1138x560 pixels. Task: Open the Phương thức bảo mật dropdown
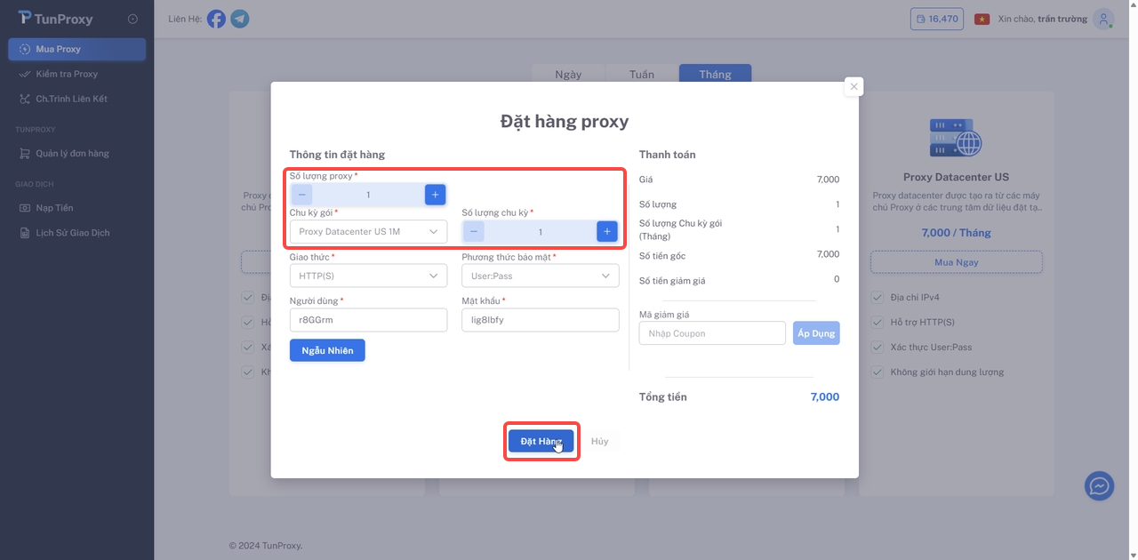pos(539,276)
